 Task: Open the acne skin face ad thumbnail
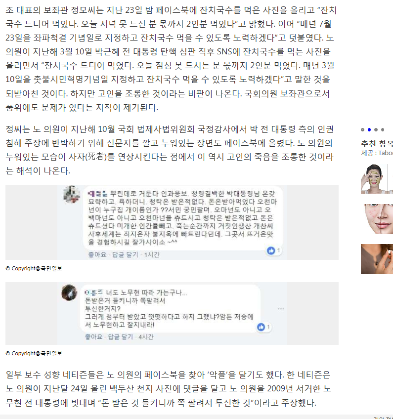click(x=377, y=219)
